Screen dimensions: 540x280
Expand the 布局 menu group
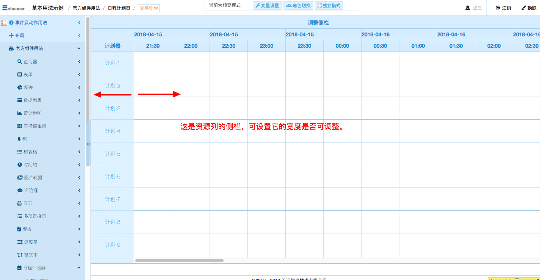click(x=79, y=36)
